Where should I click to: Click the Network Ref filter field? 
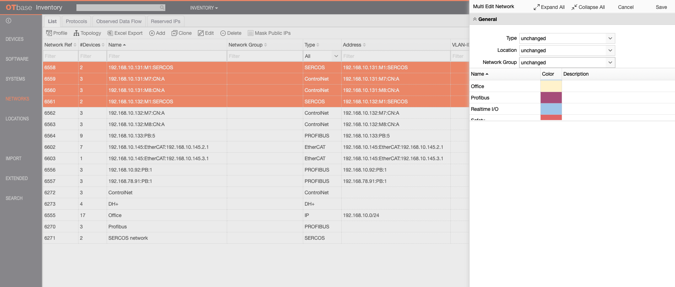[60, 56]
